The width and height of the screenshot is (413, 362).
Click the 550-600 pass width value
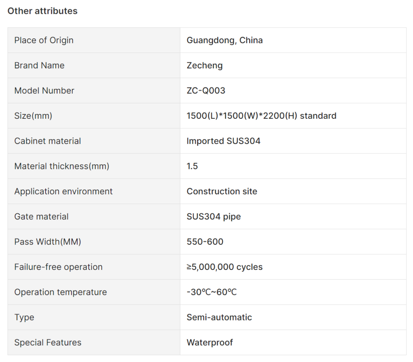click(x=205, y=242)
